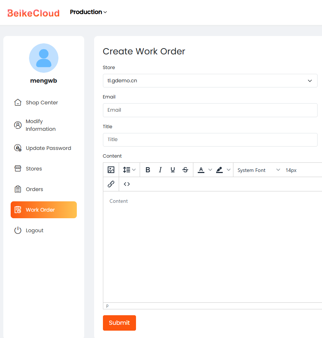Screen dimensions: 322x338
Task: Click the Shop Center house icon
Action: 18,103
